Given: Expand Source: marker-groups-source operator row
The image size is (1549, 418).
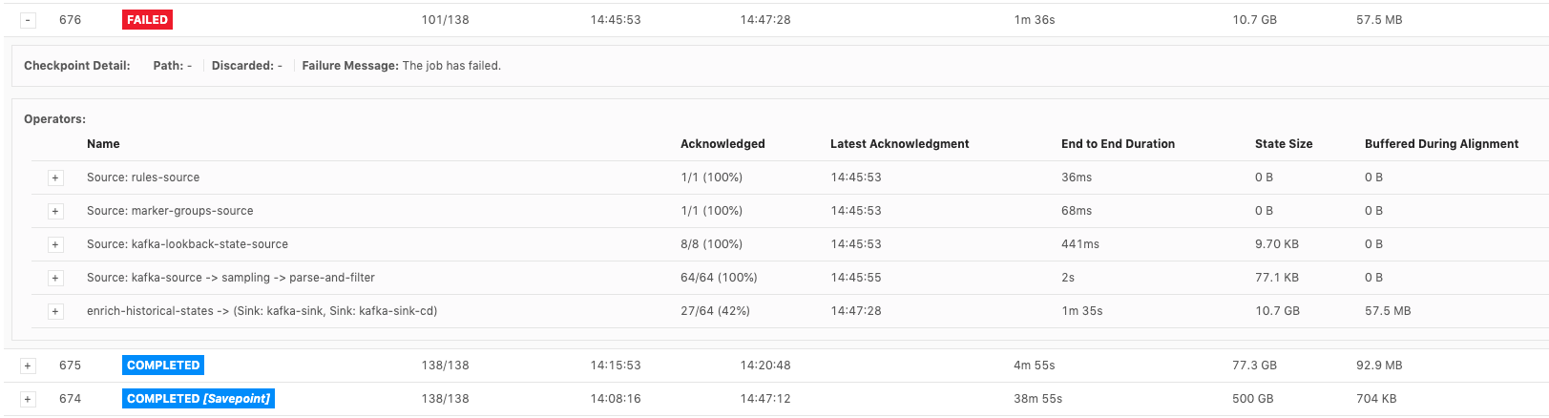Looking at the screenshot, I should pyautogui.click(x=55, y=211).
